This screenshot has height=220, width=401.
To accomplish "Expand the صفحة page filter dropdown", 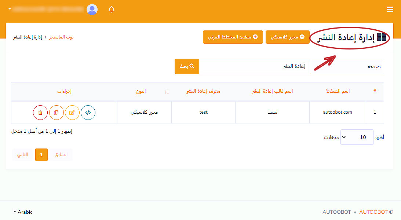I will (347, 66).
